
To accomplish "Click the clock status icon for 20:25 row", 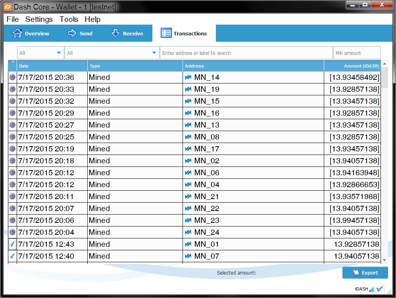I will point(12,137).
